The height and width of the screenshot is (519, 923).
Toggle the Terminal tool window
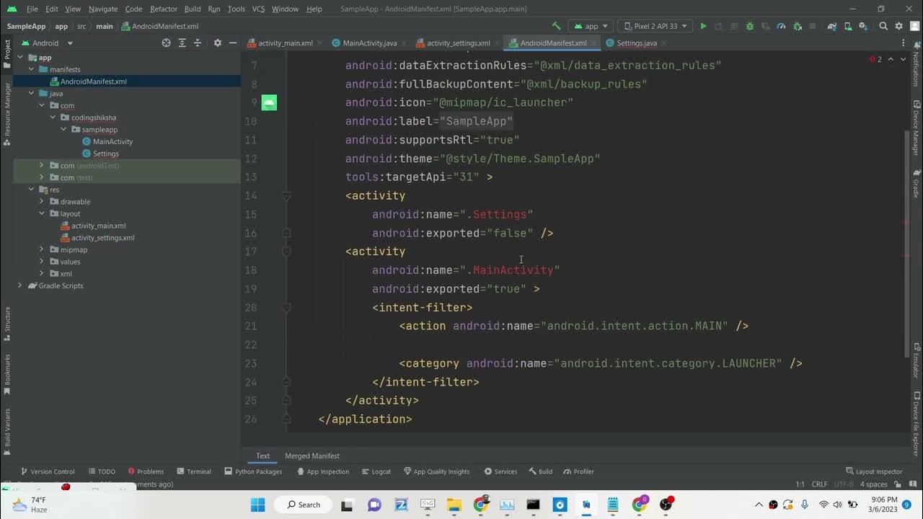click(194, 471)
